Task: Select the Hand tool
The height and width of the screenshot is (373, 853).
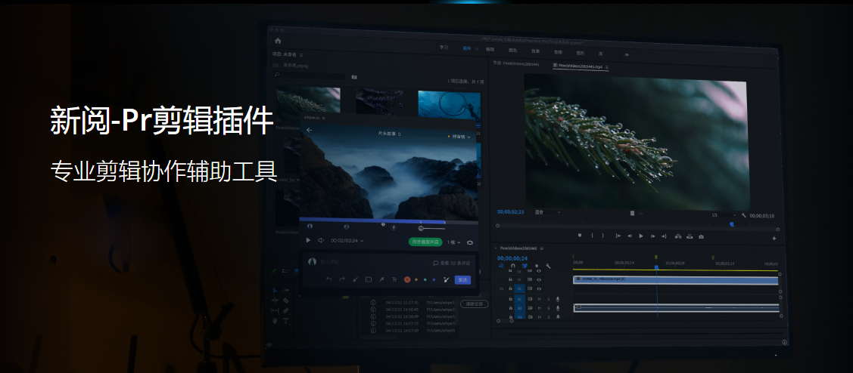Action: pos(275,321)
